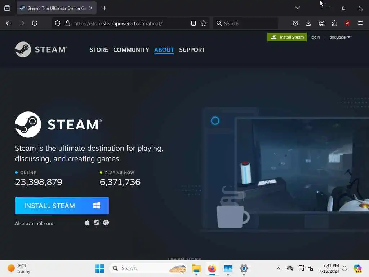Reload the current page
The width and height of the screenshot is (369, 277).
click(35, 23)
